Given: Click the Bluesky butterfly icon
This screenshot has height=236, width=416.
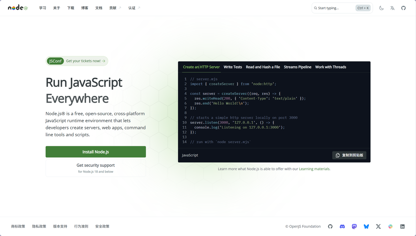Looking at the screenshot, I should pyautogui.click(x=366, y=227).
